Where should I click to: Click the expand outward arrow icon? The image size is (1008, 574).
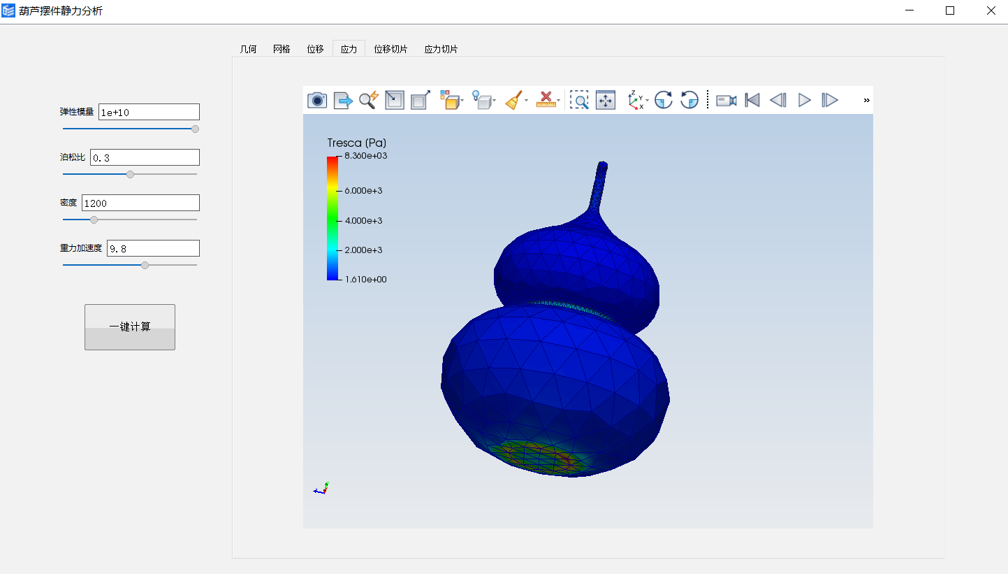point(421,101)
